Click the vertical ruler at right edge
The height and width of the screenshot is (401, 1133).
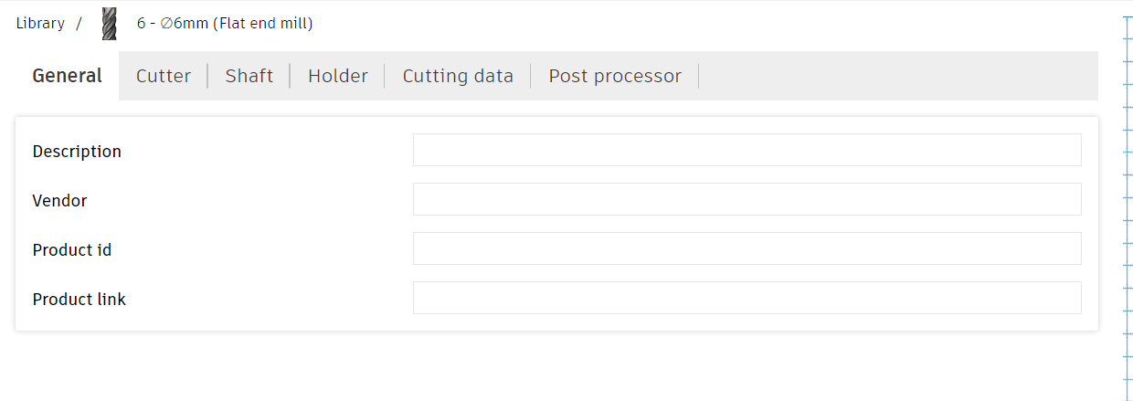pos(1128,208)
